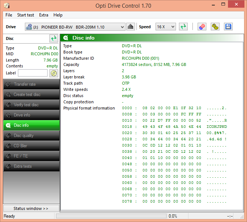Click the disc label apply icon
Viewport: 247px width, 222px height.
coord(54,73)
